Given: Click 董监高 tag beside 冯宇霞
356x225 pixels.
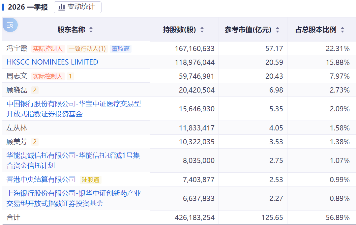Looking at the screenshot, I should 121,48.
